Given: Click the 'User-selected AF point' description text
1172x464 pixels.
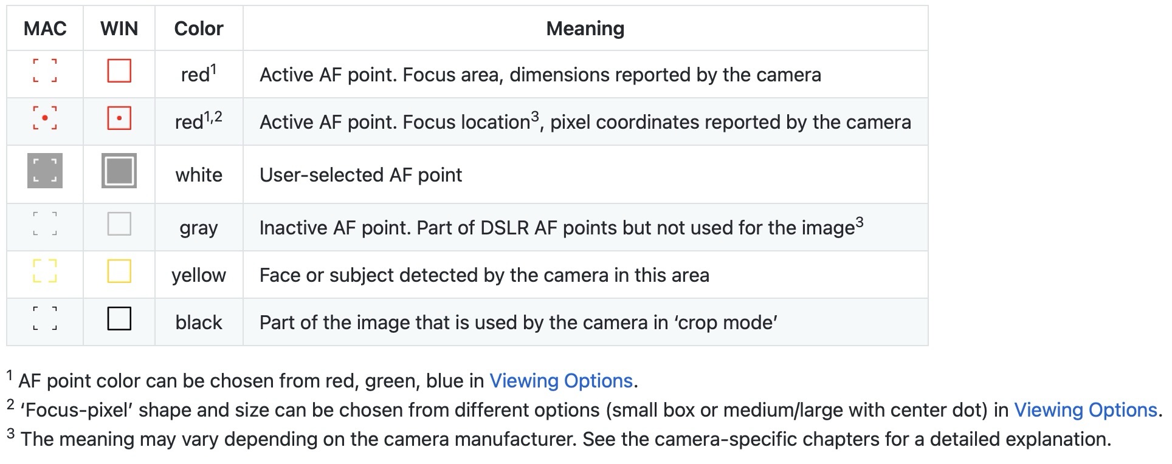Looking at the screenshot, I should pos(360,175).
